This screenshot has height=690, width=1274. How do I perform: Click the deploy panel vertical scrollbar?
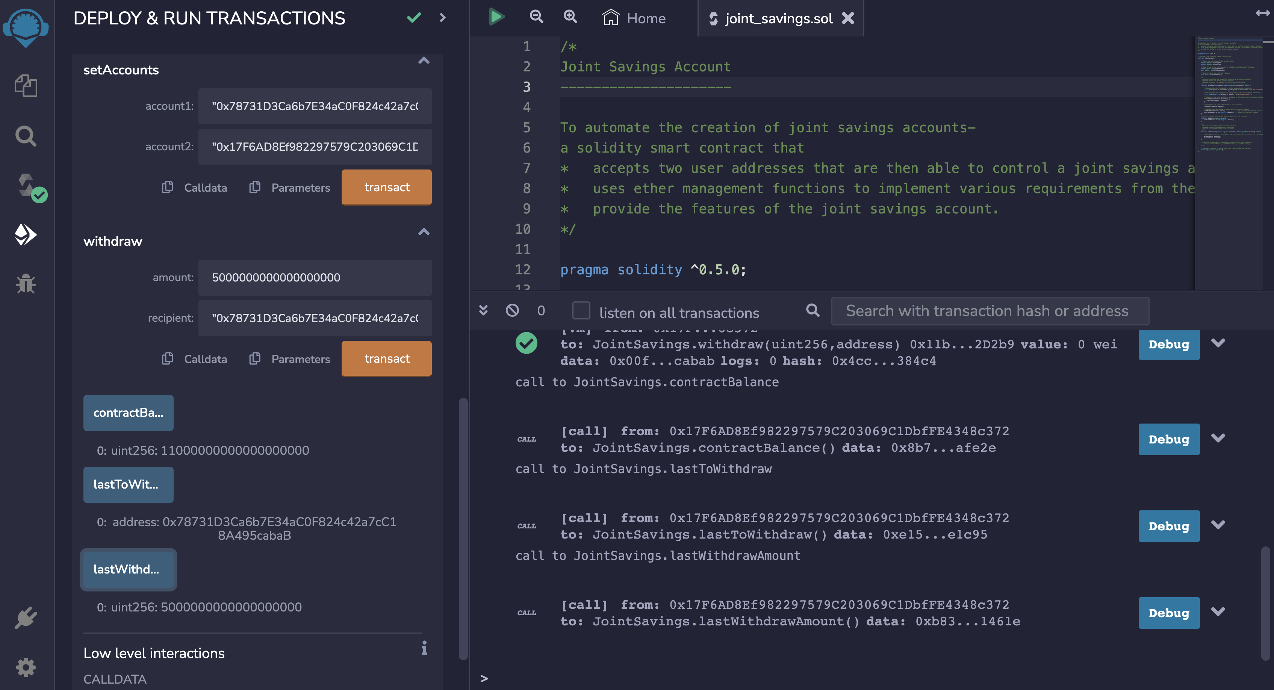(x=463, y=528)
